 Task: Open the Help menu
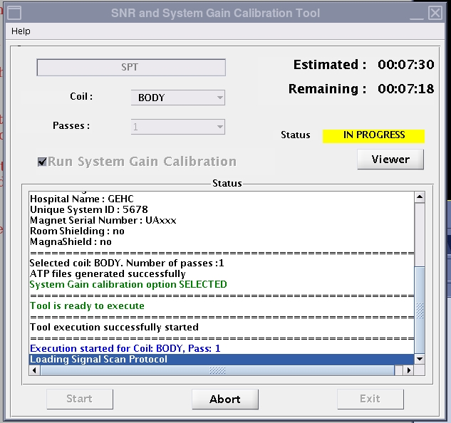tap(21, 31)
